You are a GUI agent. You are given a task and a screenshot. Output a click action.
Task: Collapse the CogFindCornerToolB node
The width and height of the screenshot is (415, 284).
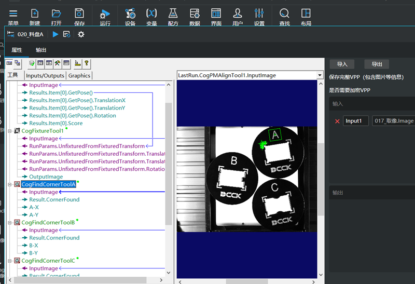[10, 223]
